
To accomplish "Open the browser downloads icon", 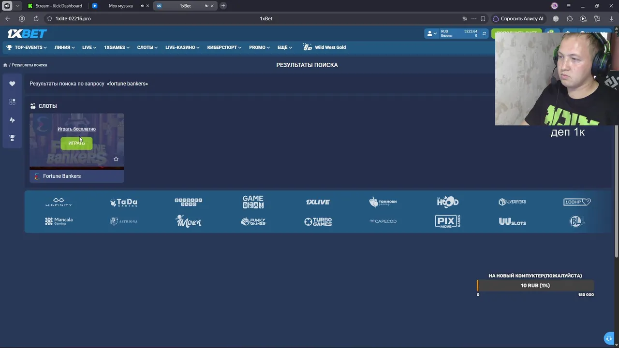I will click(x=611, y=18).
